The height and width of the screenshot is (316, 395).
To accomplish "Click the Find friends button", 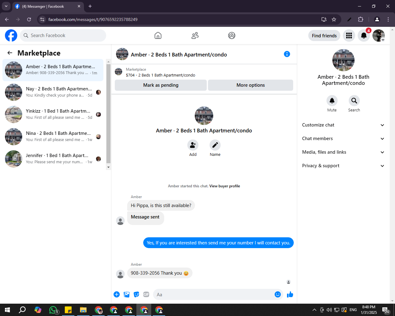I will [x=324, y=35].
